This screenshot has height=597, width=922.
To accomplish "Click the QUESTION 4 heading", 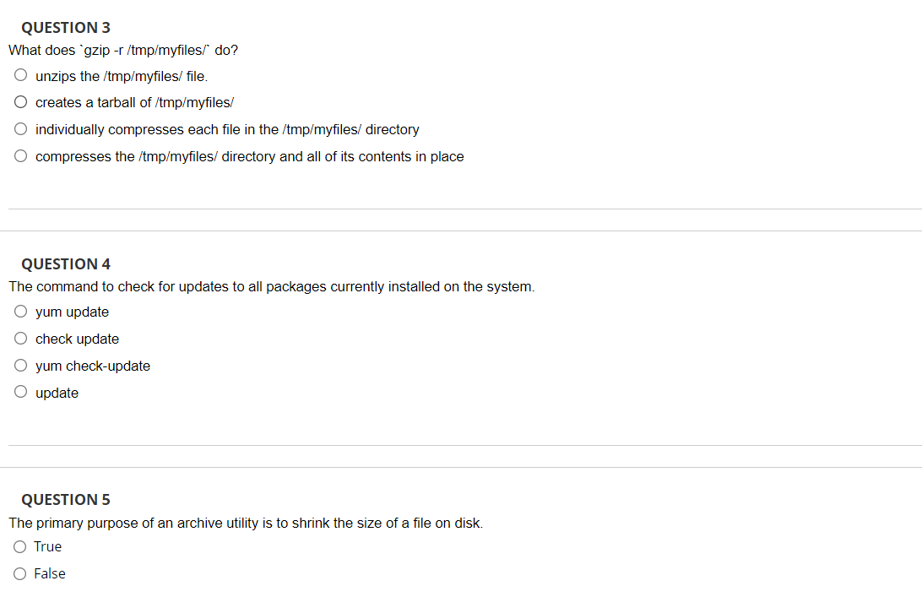I will [66, 264].
